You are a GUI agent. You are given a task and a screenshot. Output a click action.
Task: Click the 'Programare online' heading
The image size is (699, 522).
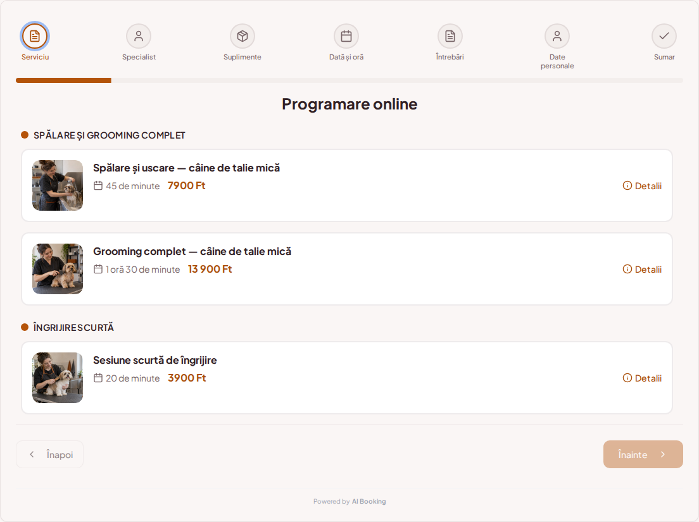[x=349, y=104]
